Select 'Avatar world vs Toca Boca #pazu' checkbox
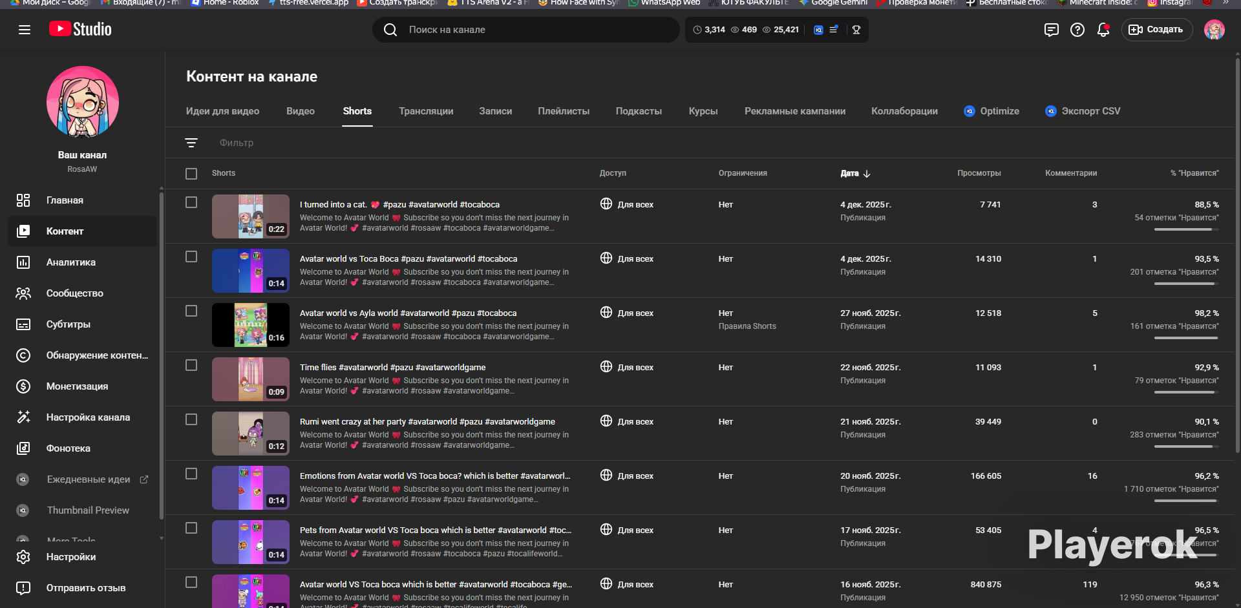The width and height of the screenshot is (1241, 608). [x=191, y=257]
